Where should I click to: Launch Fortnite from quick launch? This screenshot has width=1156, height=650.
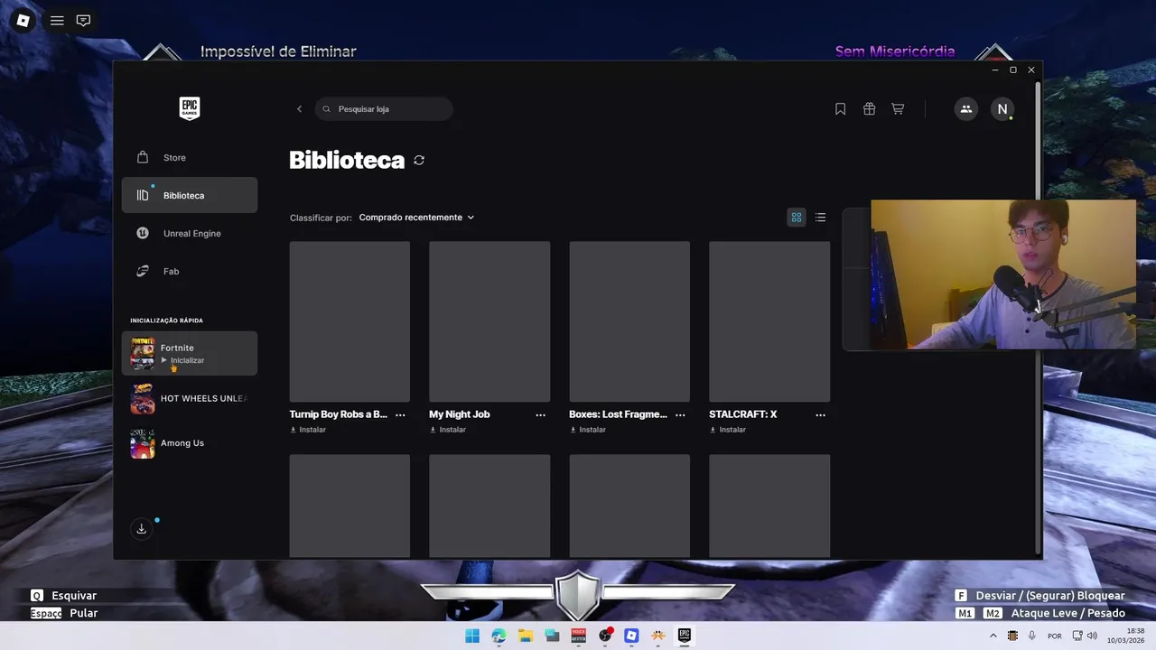pos(190,353)
